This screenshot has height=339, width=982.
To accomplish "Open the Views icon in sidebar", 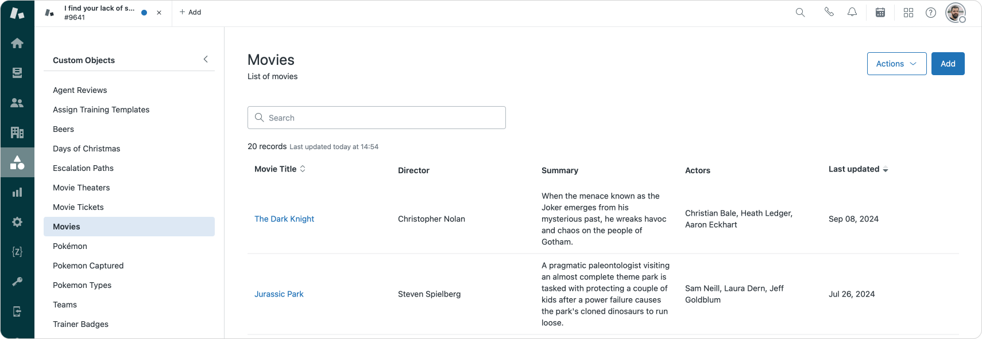I will [x=17, y=73].
